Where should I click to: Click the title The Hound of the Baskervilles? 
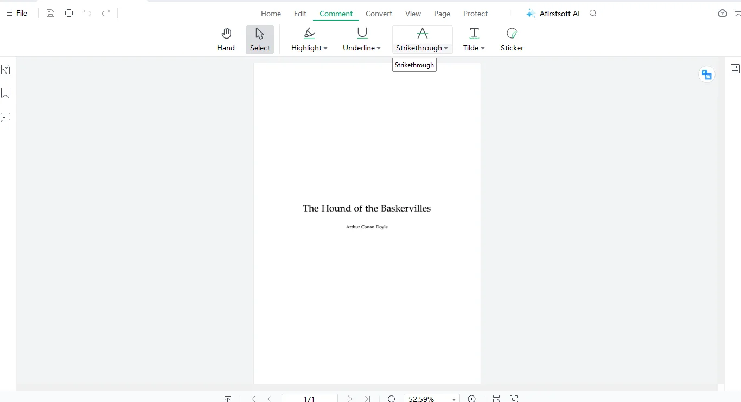pyautogui.click(x=367, y=208)
